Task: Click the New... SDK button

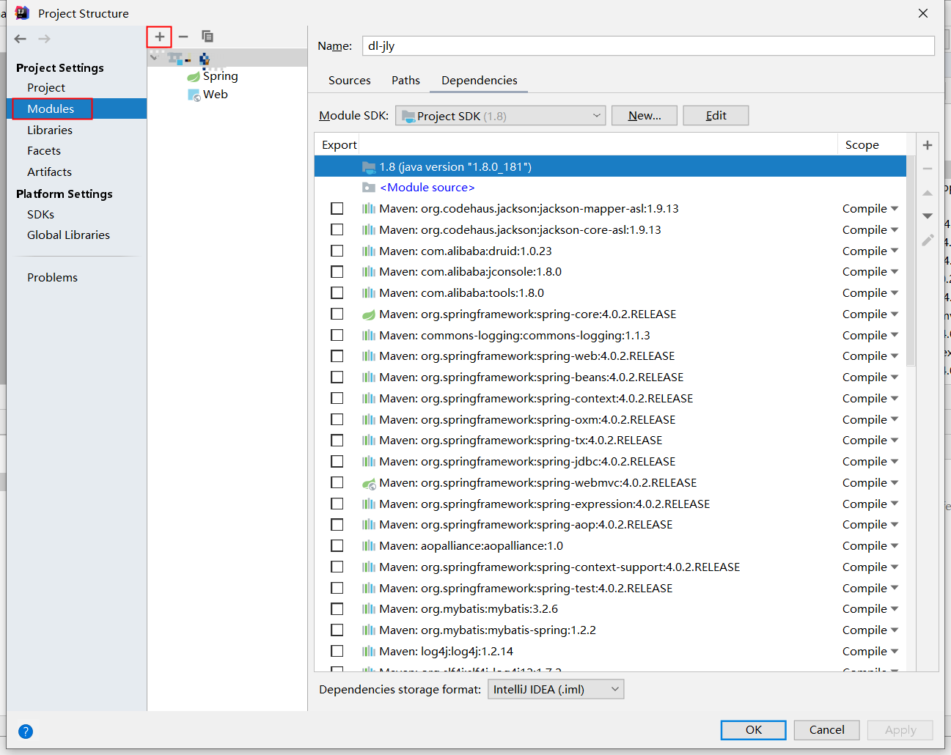Action: click(645, 116)
